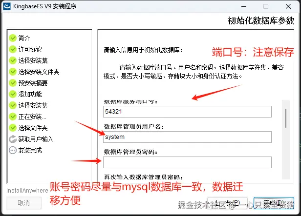Click the InstallAnywhere label
The height and width of the screenshot is (216, 301).
(x=27, y=191)
